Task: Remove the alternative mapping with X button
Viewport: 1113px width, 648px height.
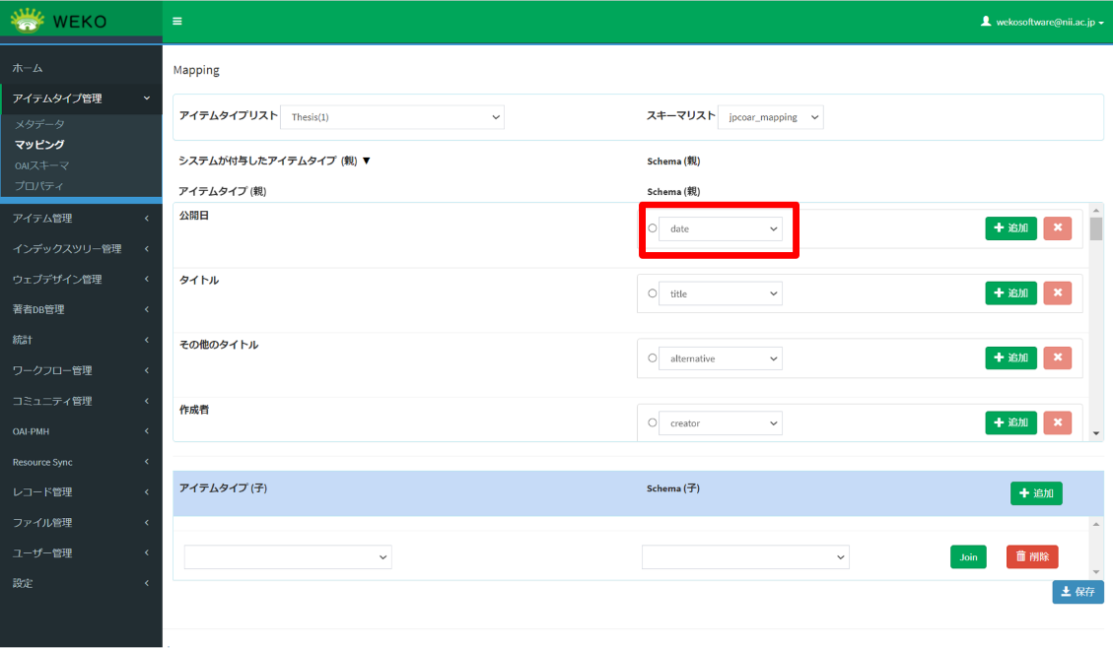Action: click(1057, 358)
